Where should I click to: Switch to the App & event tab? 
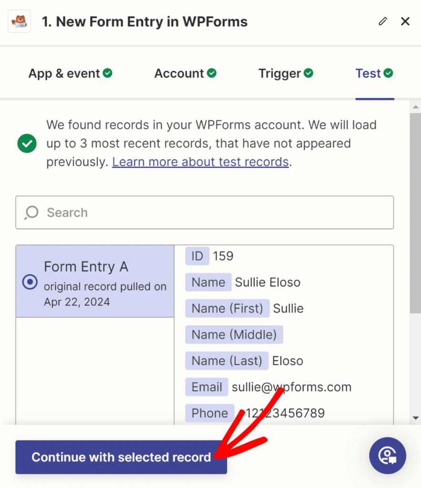(64, 73)
